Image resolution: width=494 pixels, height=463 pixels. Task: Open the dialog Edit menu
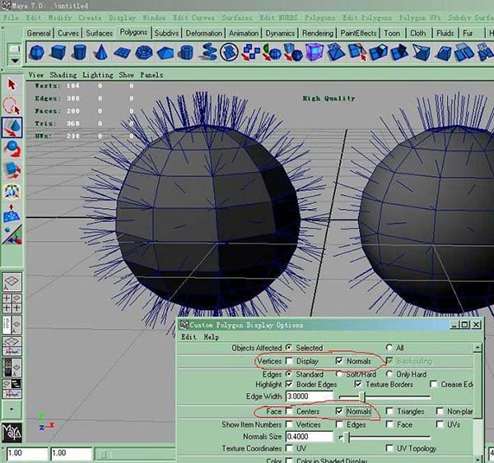(189, 337)
